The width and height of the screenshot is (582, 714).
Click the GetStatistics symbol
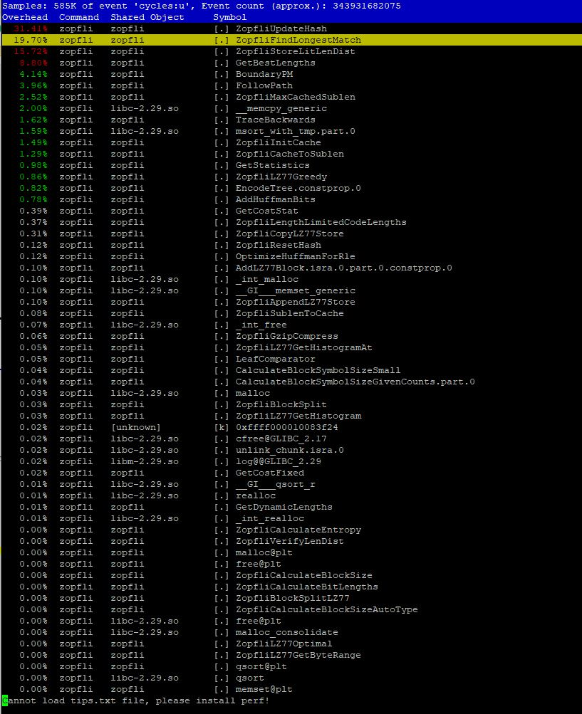point(272,165)
